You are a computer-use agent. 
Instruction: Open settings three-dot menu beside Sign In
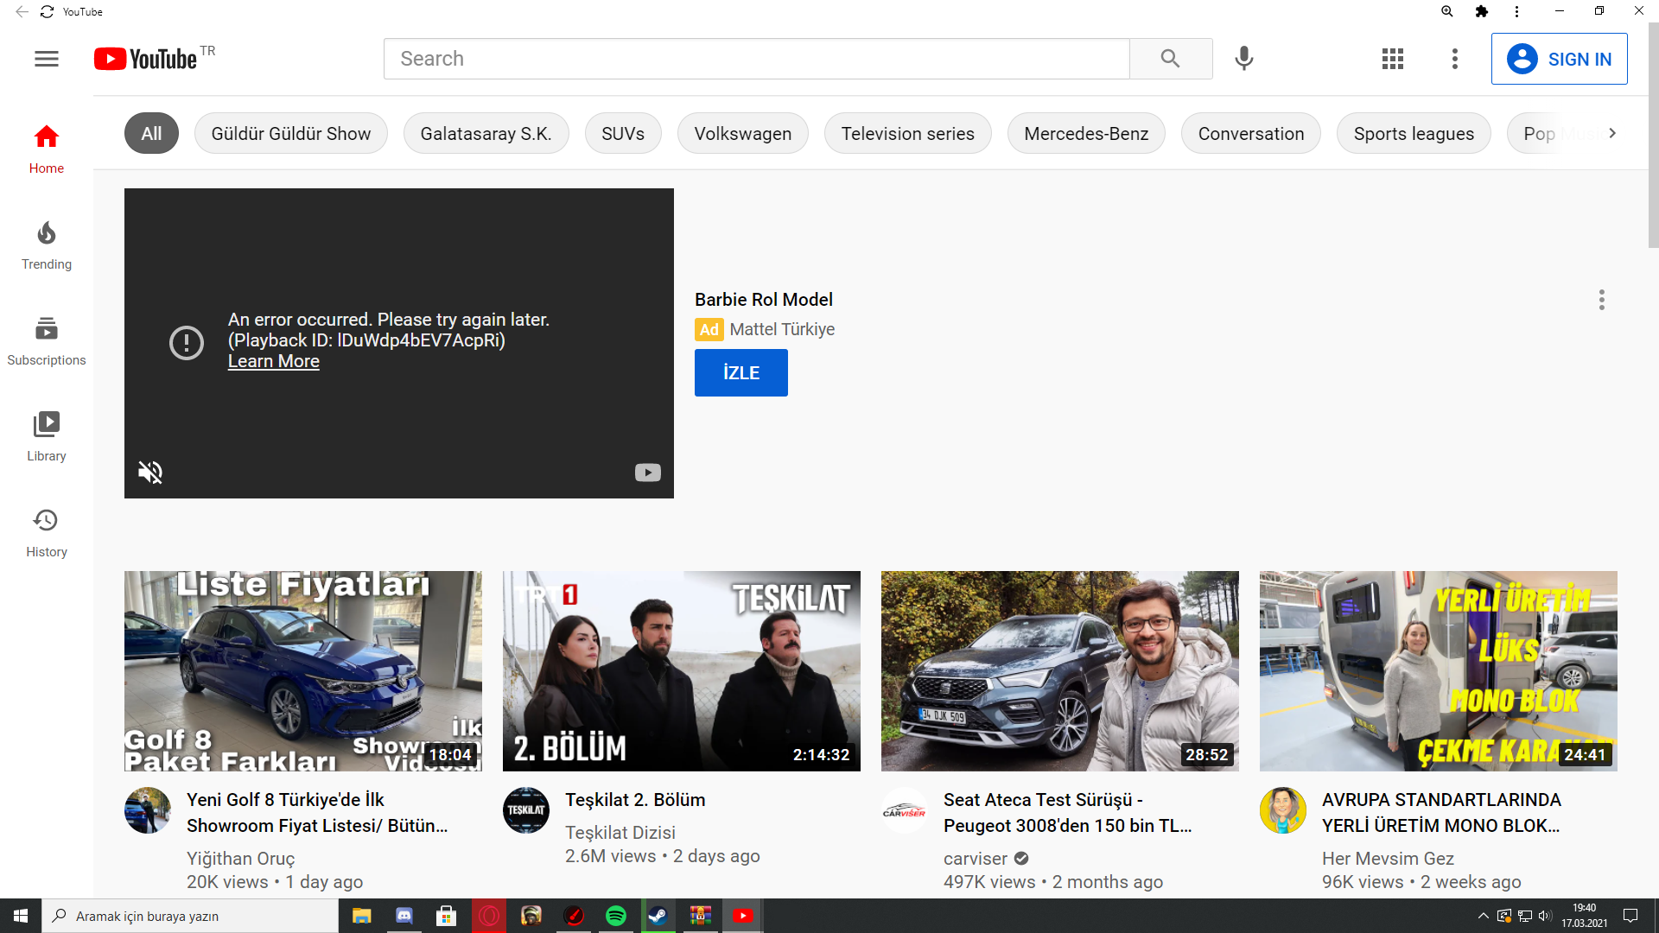coord(1454,59)
